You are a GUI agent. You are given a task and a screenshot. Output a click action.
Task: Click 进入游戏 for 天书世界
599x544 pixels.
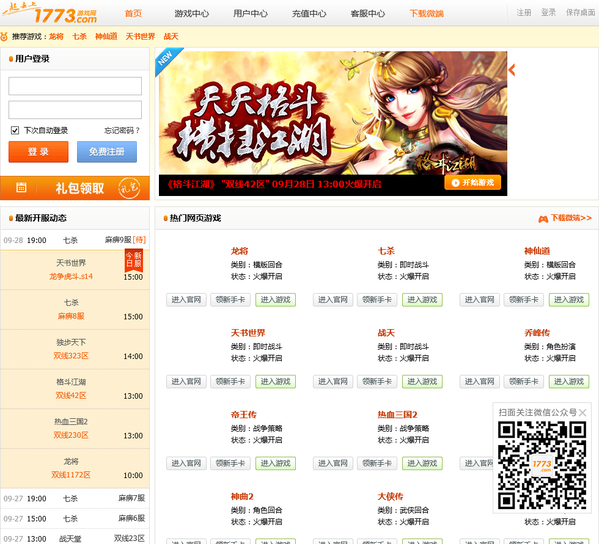click(x=276, y=382)
